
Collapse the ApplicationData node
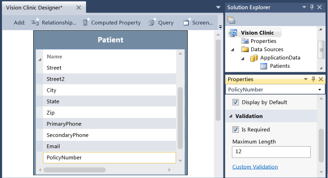[242, 58]
